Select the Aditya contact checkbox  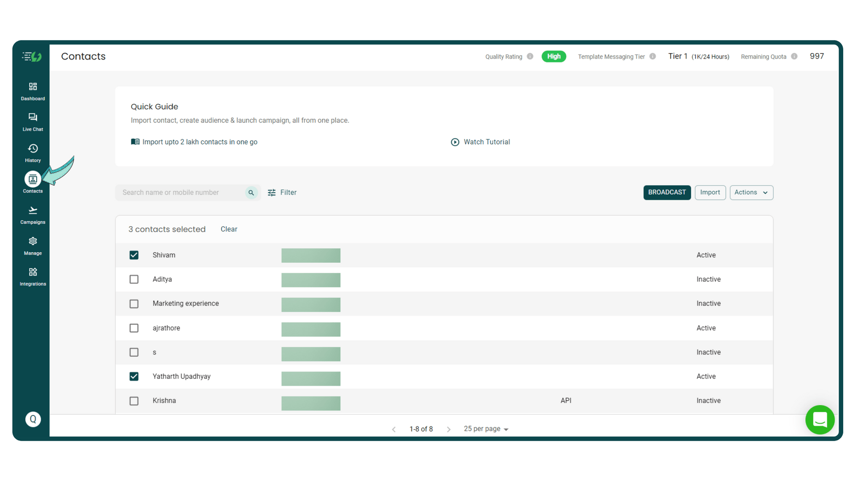134,279
